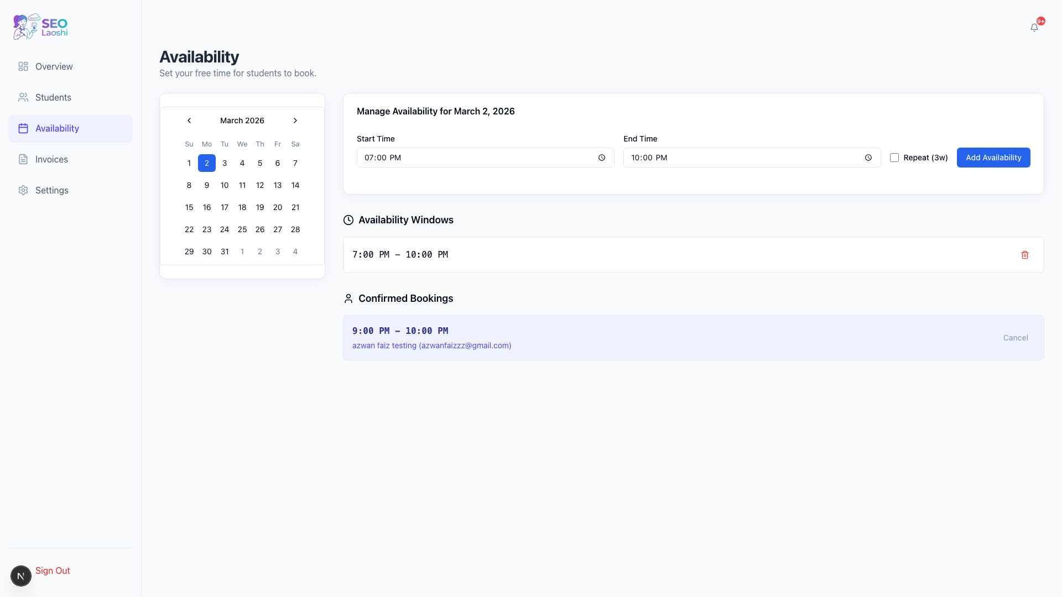
Task: Select the Students people icon in sidebar
Action: click(23, 97)
